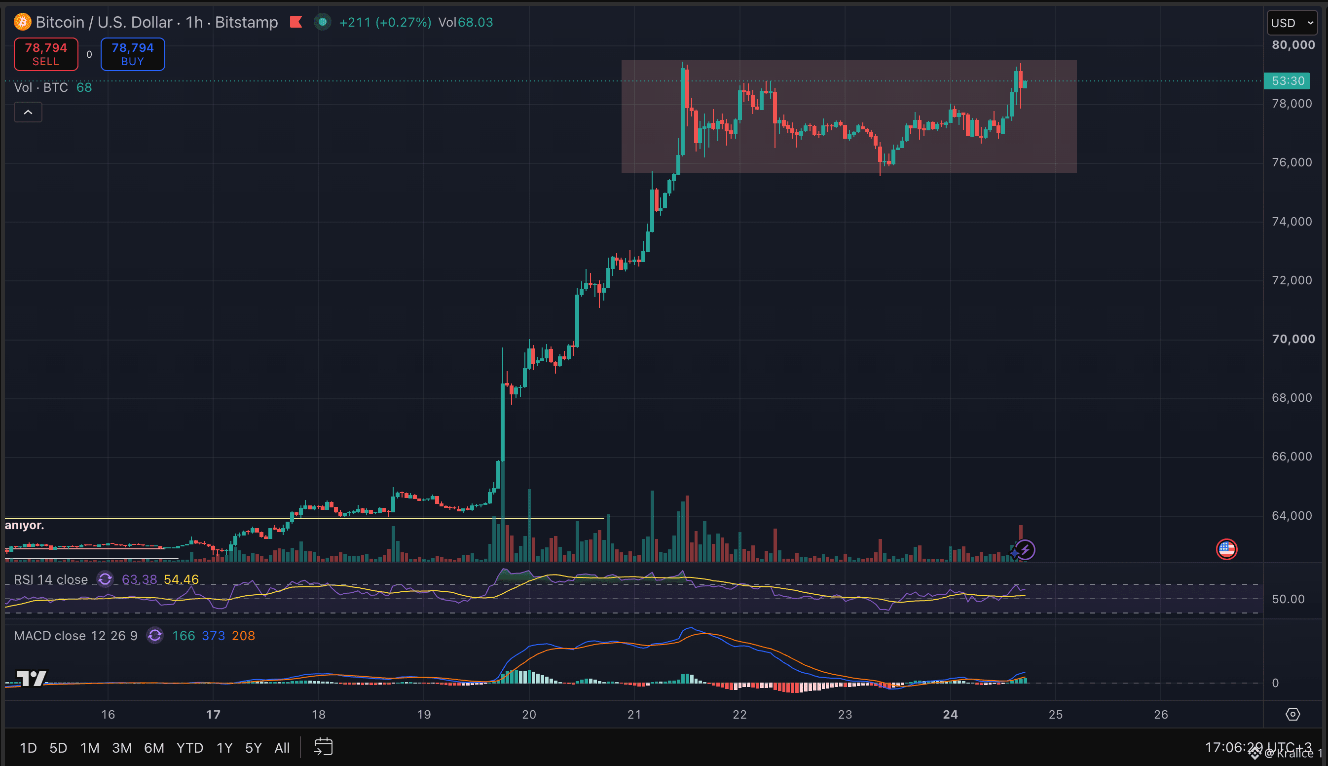Image resolution: width=1328 pixels, height=766 pixels.
Task: Click the MACD close 12 26 9 label
Action: click(75, 636)
